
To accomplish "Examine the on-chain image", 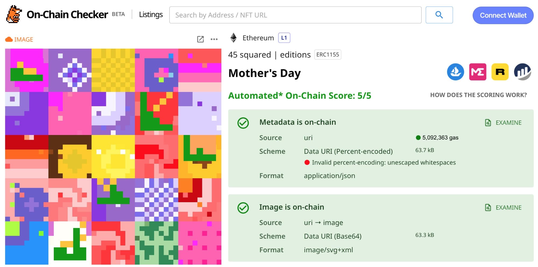I will point(503,208).
